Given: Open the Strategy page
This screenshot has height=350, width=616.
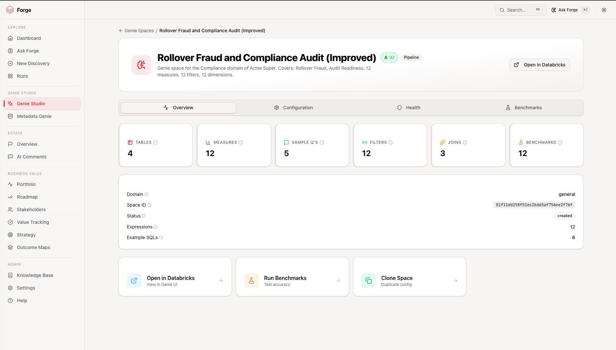Looking at the screenshot, I should tap(42, 235).
